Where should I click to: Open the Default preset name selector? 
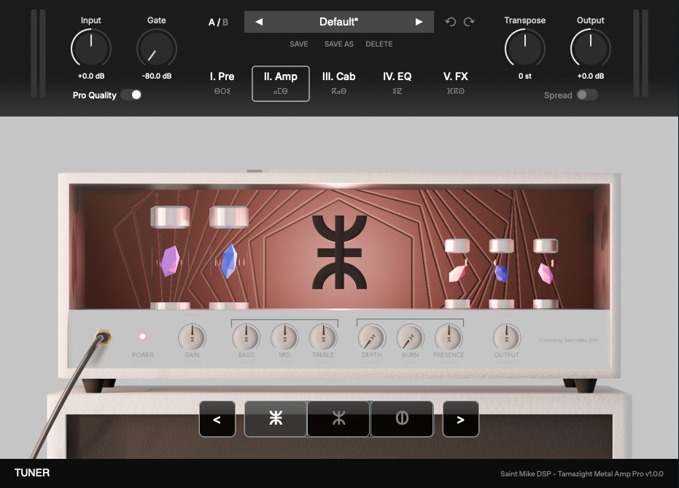point(338,22)
